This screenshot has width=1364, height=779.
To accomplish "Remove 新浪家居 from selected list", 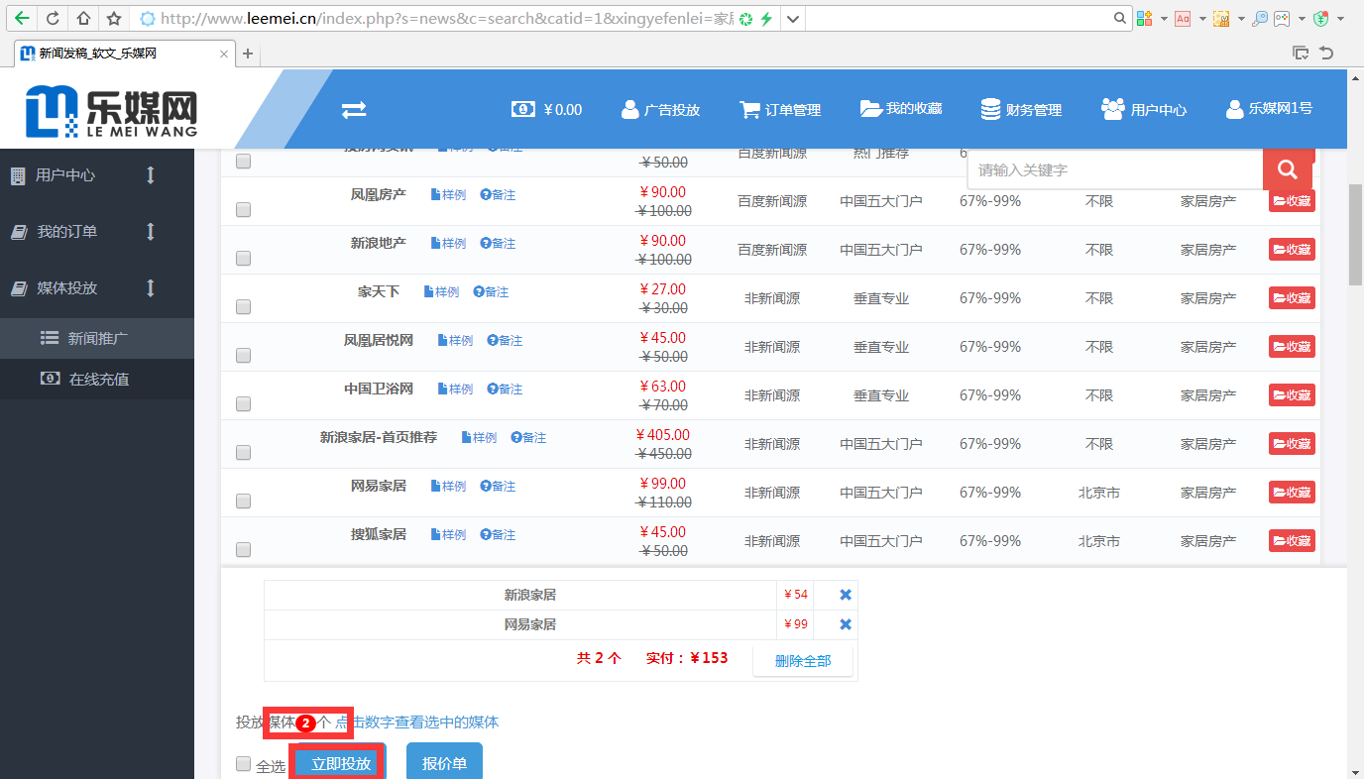I will point(846,595).
